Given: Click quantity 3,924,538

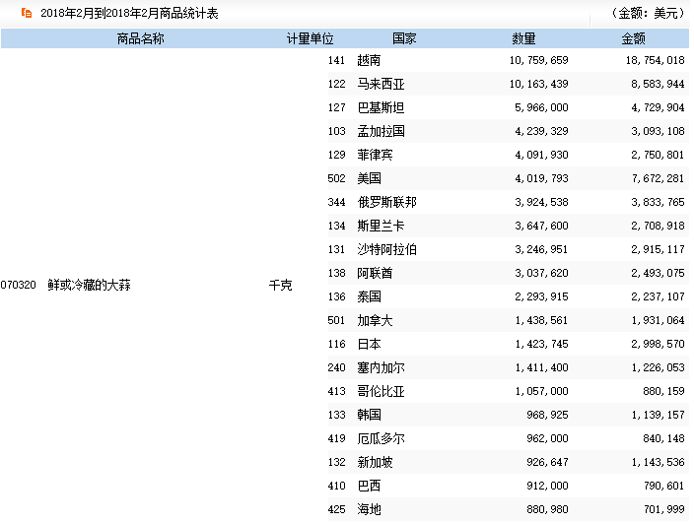Looking at the screenshot, I should [542, 202].
